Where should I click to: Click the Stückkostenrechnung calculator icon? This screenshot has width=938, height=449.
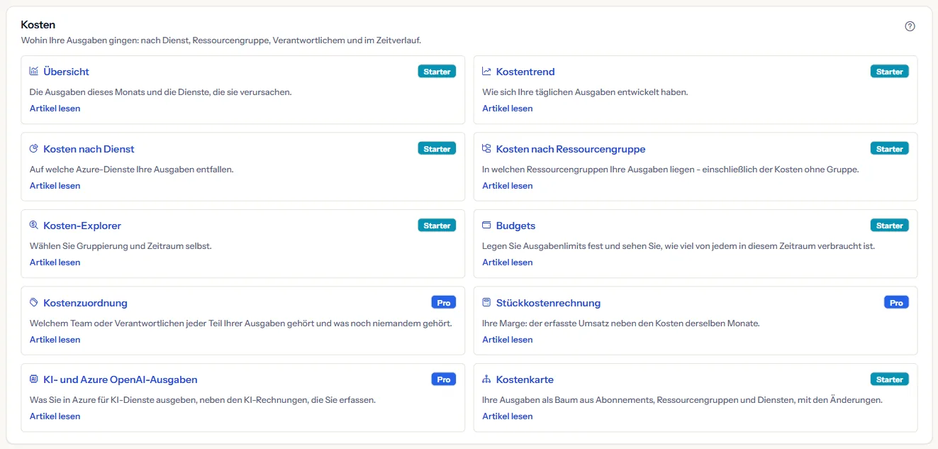(486, 303)
